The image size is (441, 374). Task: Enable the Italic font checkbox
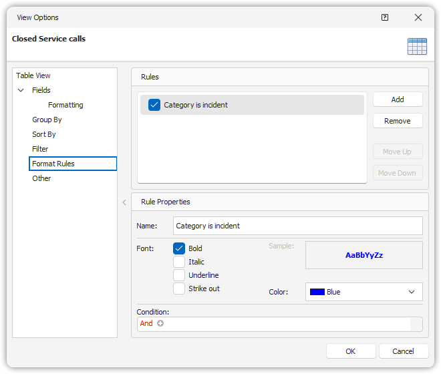pos(179,262)
